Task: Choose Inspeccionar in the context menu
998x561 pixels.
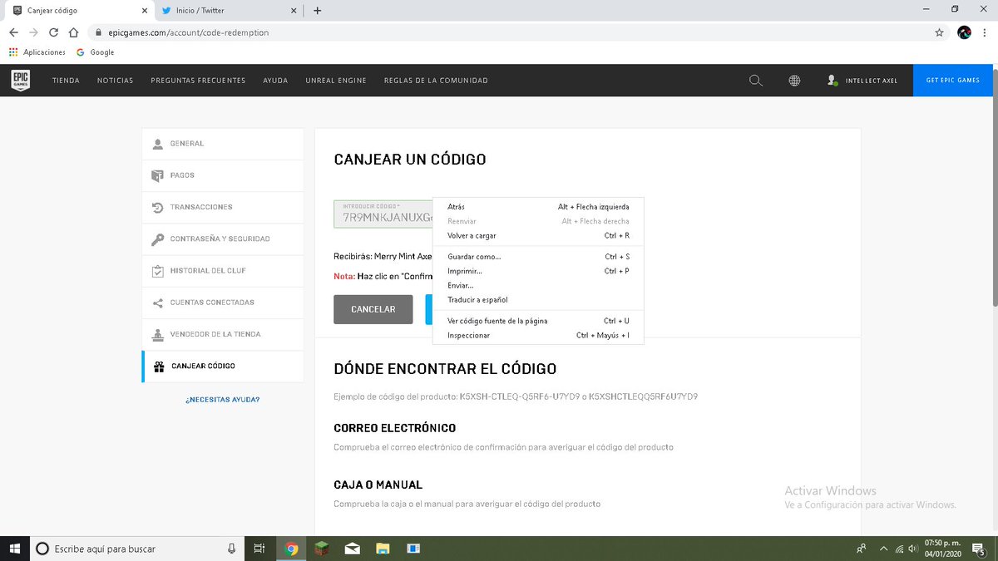Action: pyautogui.click(x=538, y=335)
